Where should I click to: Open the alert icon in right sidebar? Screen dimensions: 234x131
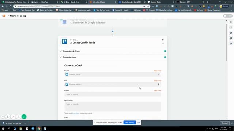231,33
